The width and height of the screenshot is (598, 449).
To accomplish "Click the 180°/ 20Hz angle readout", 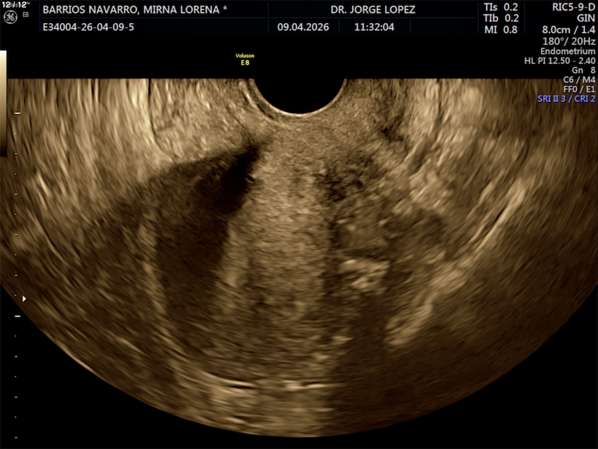I will coord(569,41).
